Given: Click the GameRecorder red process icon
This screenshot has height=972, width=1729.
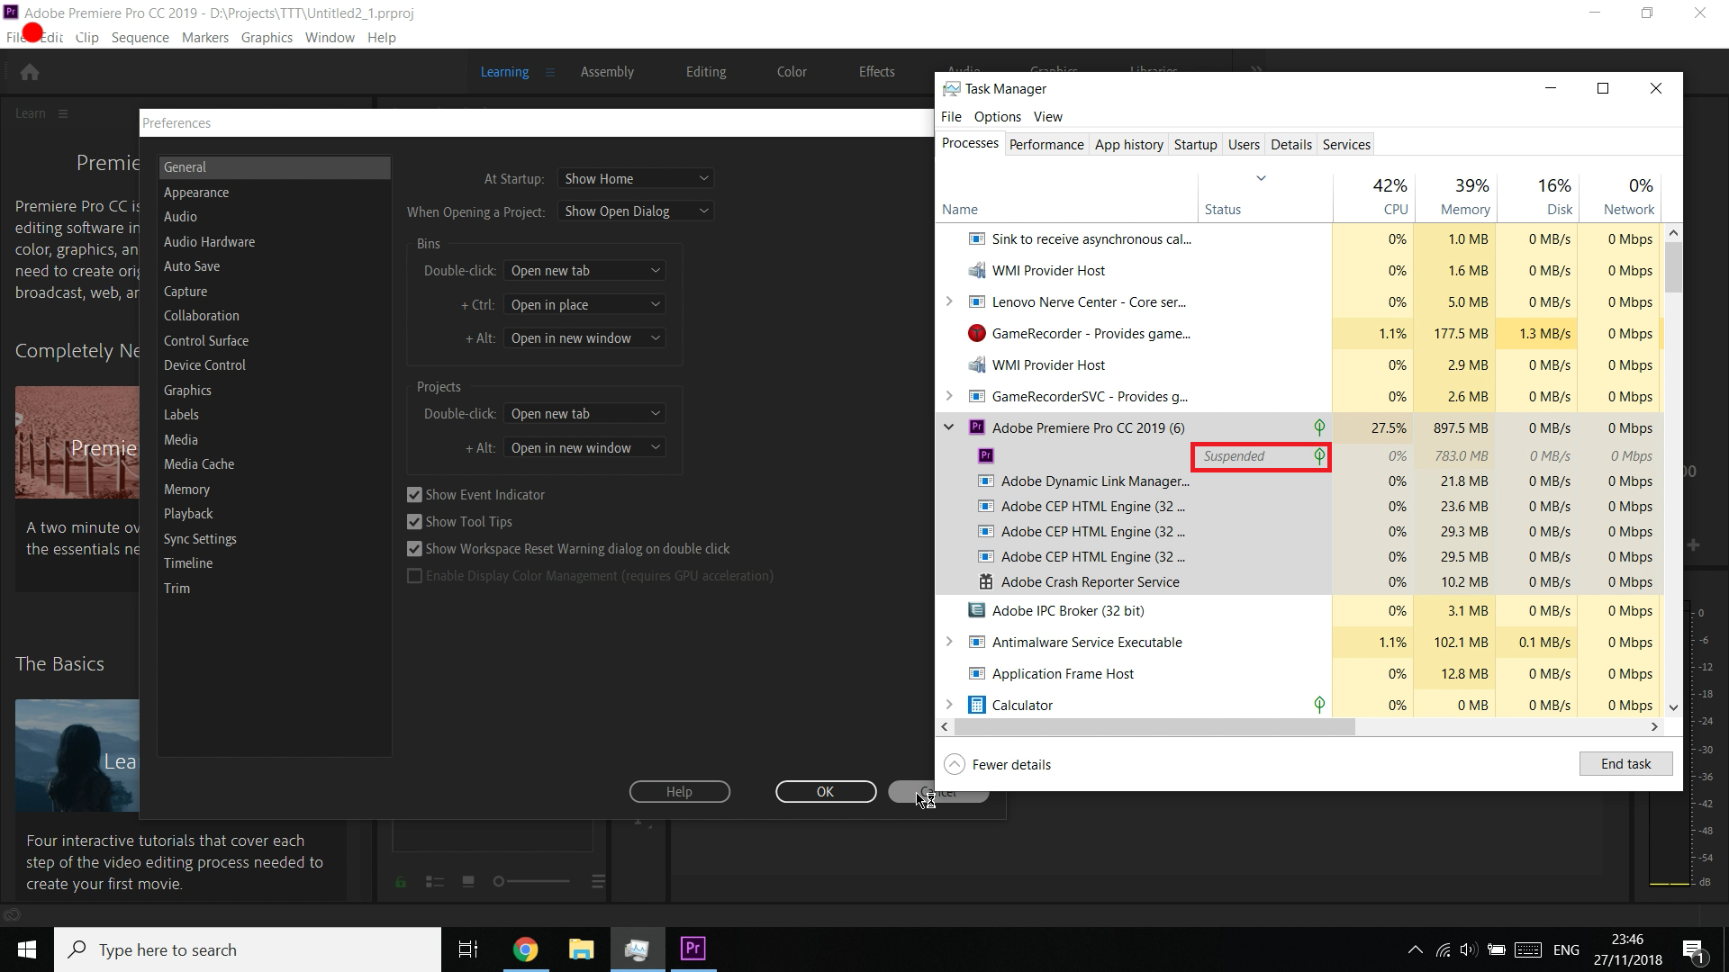Looking at the screenshot, I should pyautogui.click(x=976, y=334).
